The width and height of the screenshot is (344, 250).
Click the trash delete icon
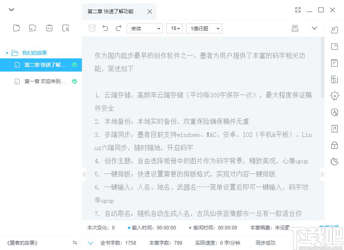coord(49,28)
